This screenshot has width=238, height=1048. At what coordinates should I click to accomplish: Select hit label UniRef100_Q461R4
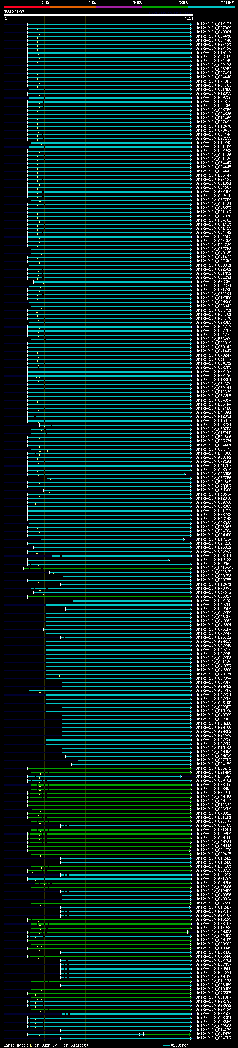click(x=213, y=629)
